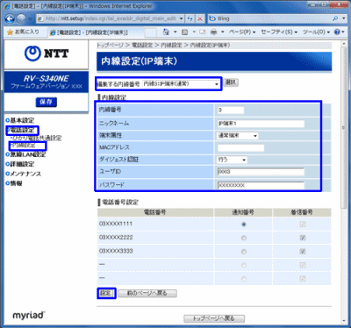Click the パスワード input field
This screenshot has height=328, width=351.
[261, 185]
